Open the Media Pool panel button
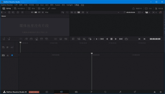The width and height of the screenshot is (165, 94). 7,8
